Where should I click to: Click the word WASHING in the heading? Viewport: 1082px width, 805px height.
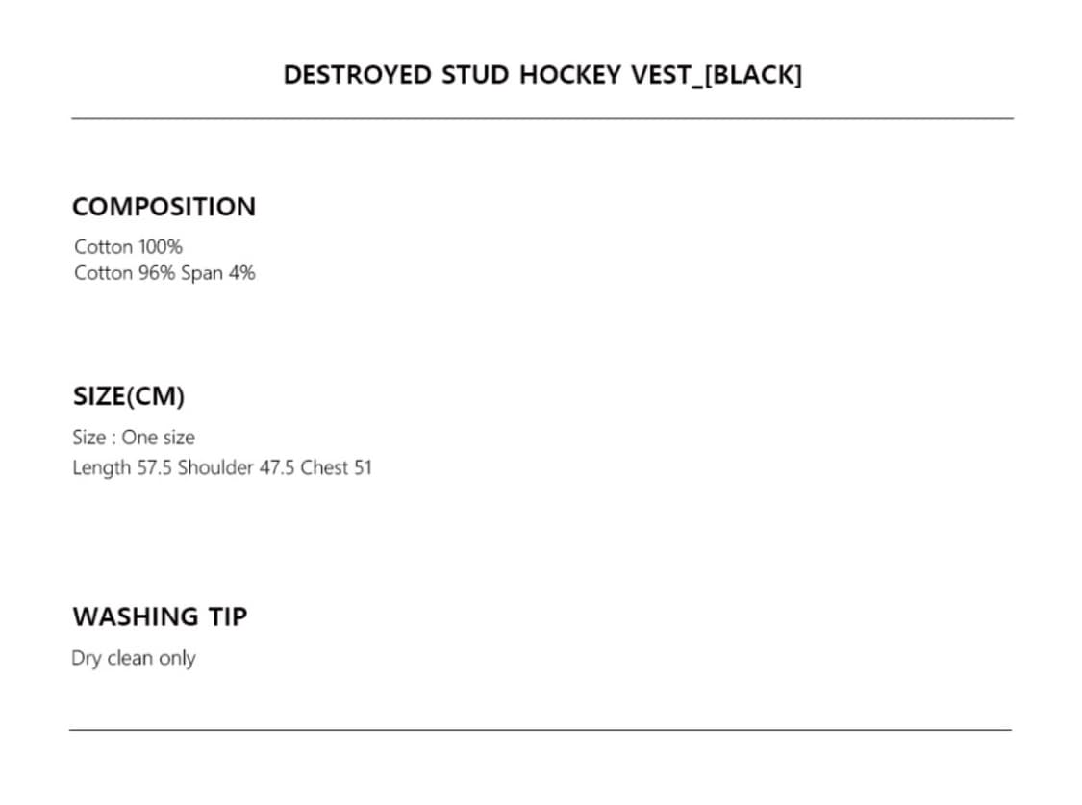(x=135, y=616)
